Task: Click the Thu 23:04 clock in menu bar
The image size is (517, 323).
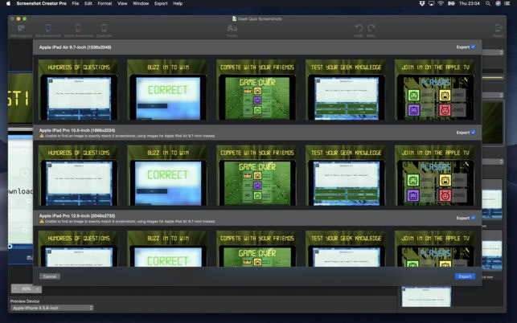Action: tap(470, 3)
